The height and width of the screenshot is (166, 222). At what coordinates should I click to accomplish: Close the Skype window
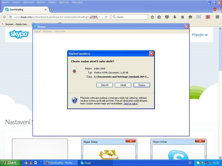tap(186, 26)
